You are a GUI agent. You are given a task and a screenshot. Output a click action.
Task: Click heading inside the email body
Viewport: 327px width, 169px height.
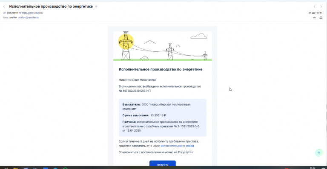(161, 70)
